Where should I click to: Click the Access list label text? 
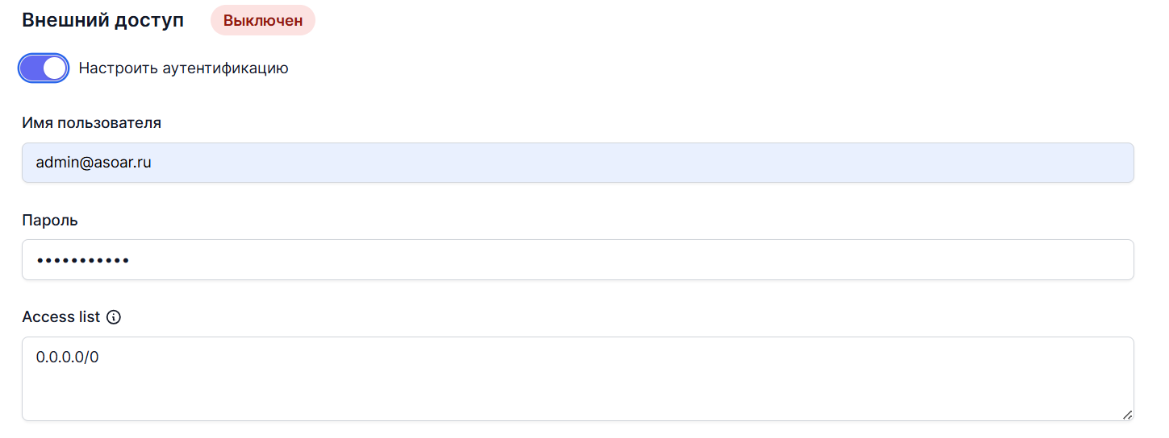coord(61,317)
